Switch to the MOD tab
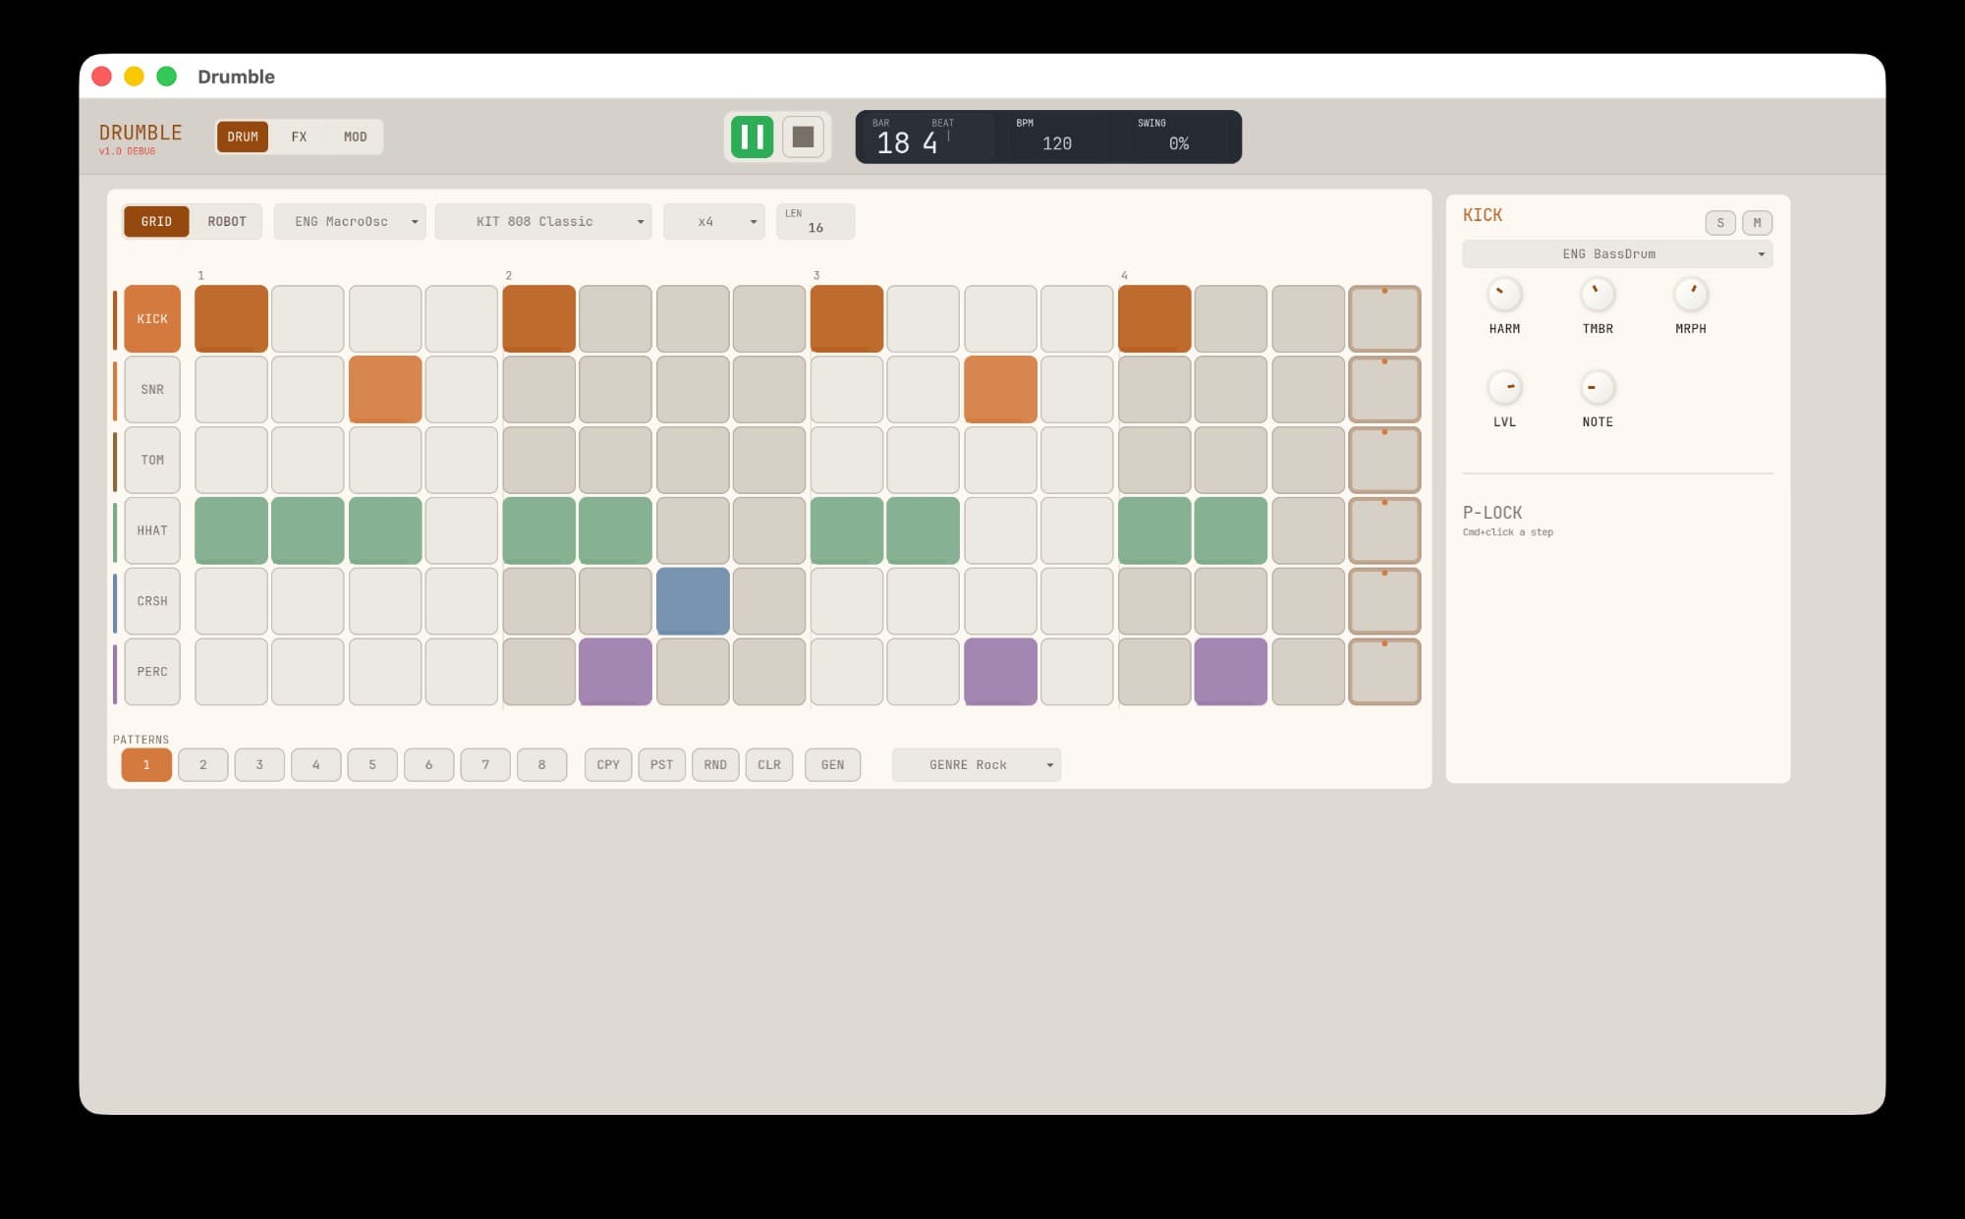The image size is (1965, 1219). [356, 137]
